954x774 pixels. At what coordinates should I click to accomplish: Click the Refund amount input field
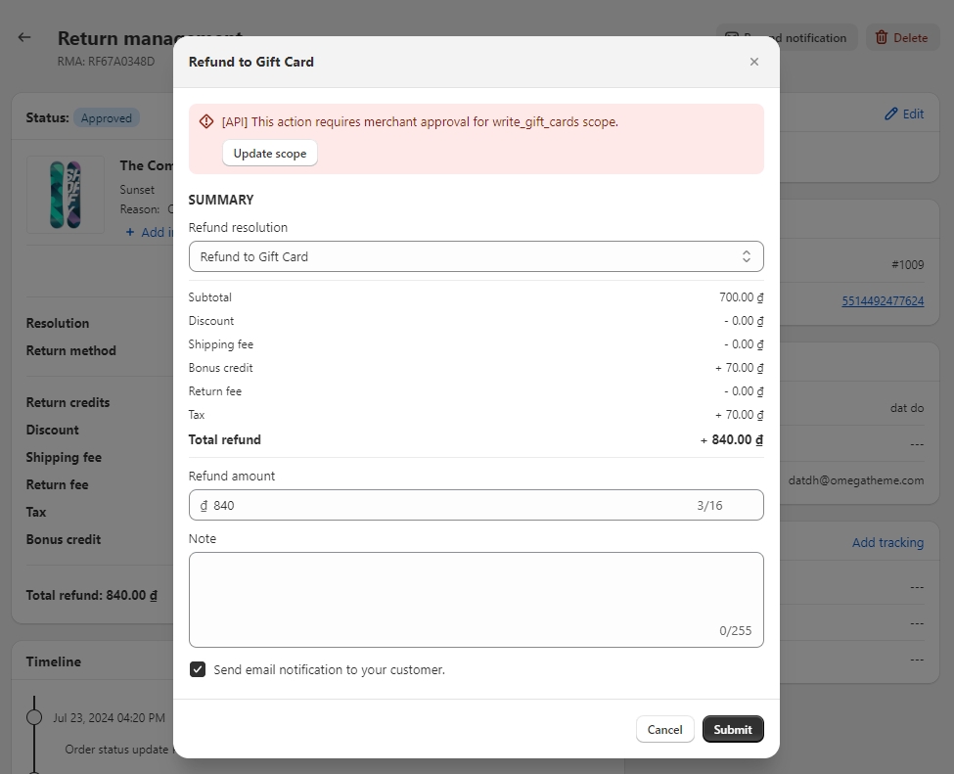[450, 506]
